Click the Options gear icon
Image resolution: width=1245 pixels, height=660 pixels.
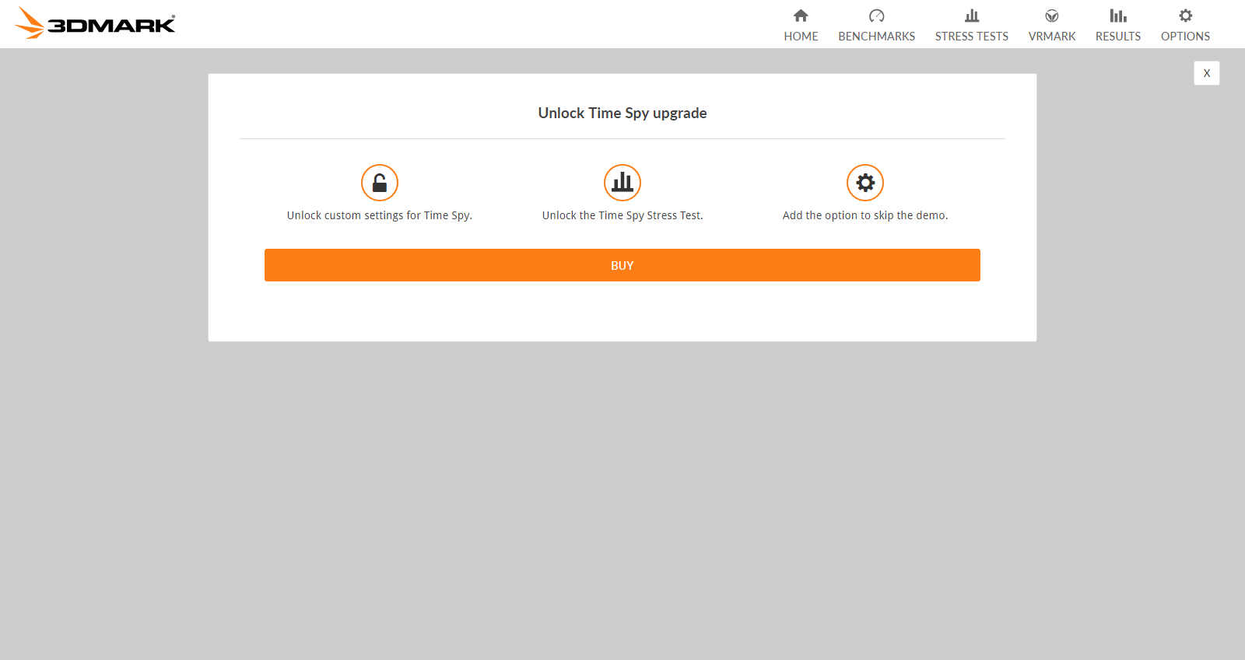[1186, 16]
